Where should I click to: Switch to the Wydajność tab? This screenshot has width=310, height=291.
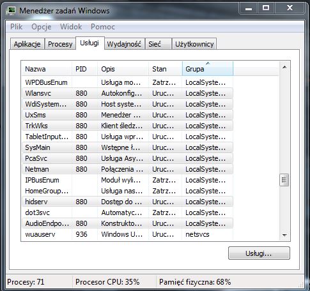pos(124,44)
